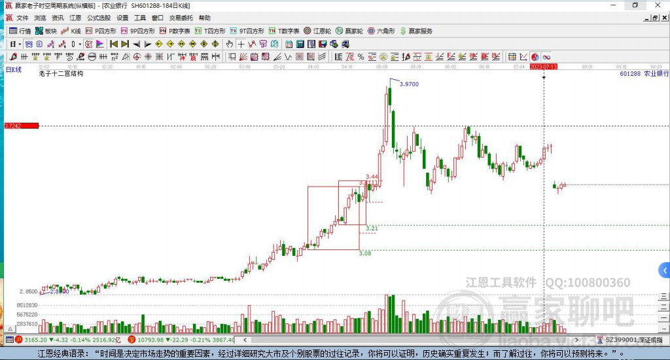This screenshot has height=360, width=670.
Task: Jump to first bar with skip-back arrow
Action: (114, 44)
